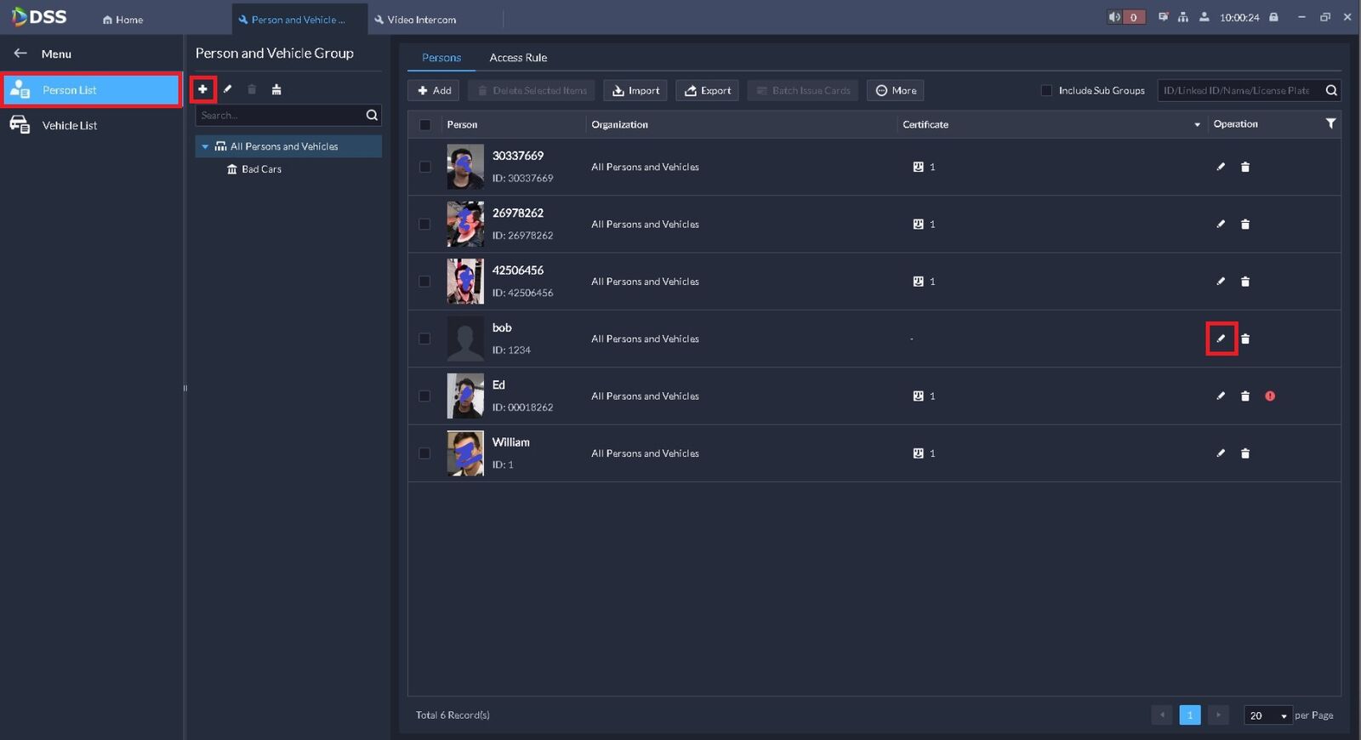Switch to the Access Rule tab
This screenshot has height=740, width=1361.
pos(518,58)
